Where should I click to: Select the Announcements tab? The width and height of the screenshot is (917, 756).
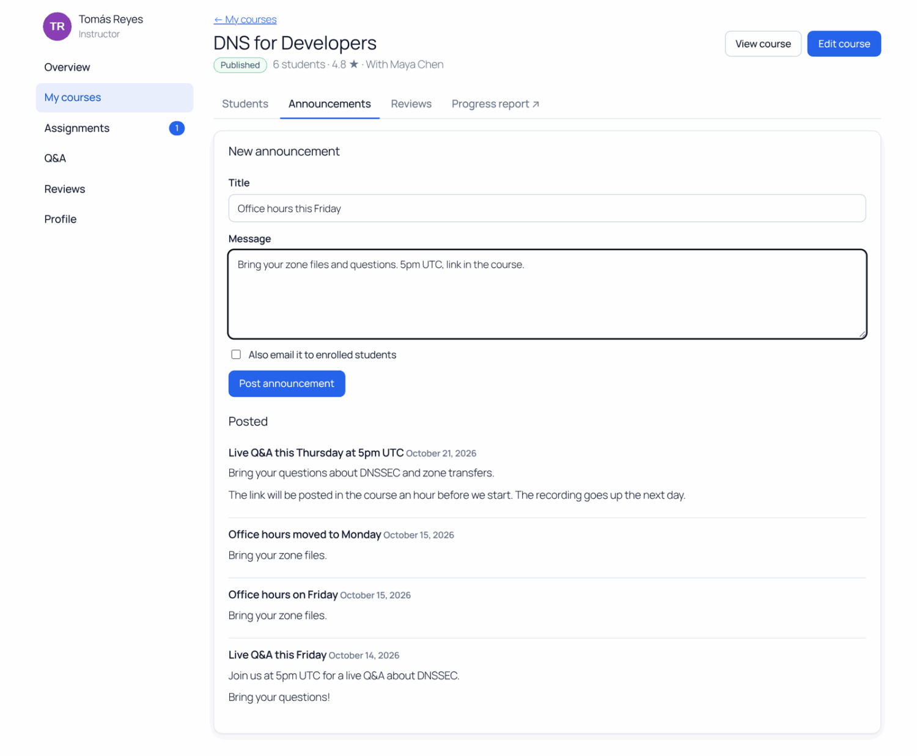(330, 104)
